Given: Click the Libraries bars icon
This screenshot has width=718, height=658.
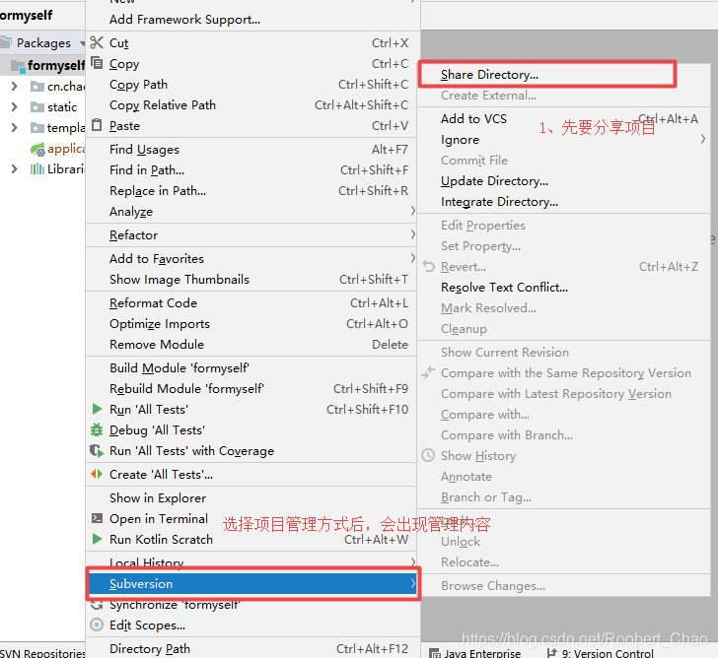Looking at the screenshot, I should click(x=37, y=169).
